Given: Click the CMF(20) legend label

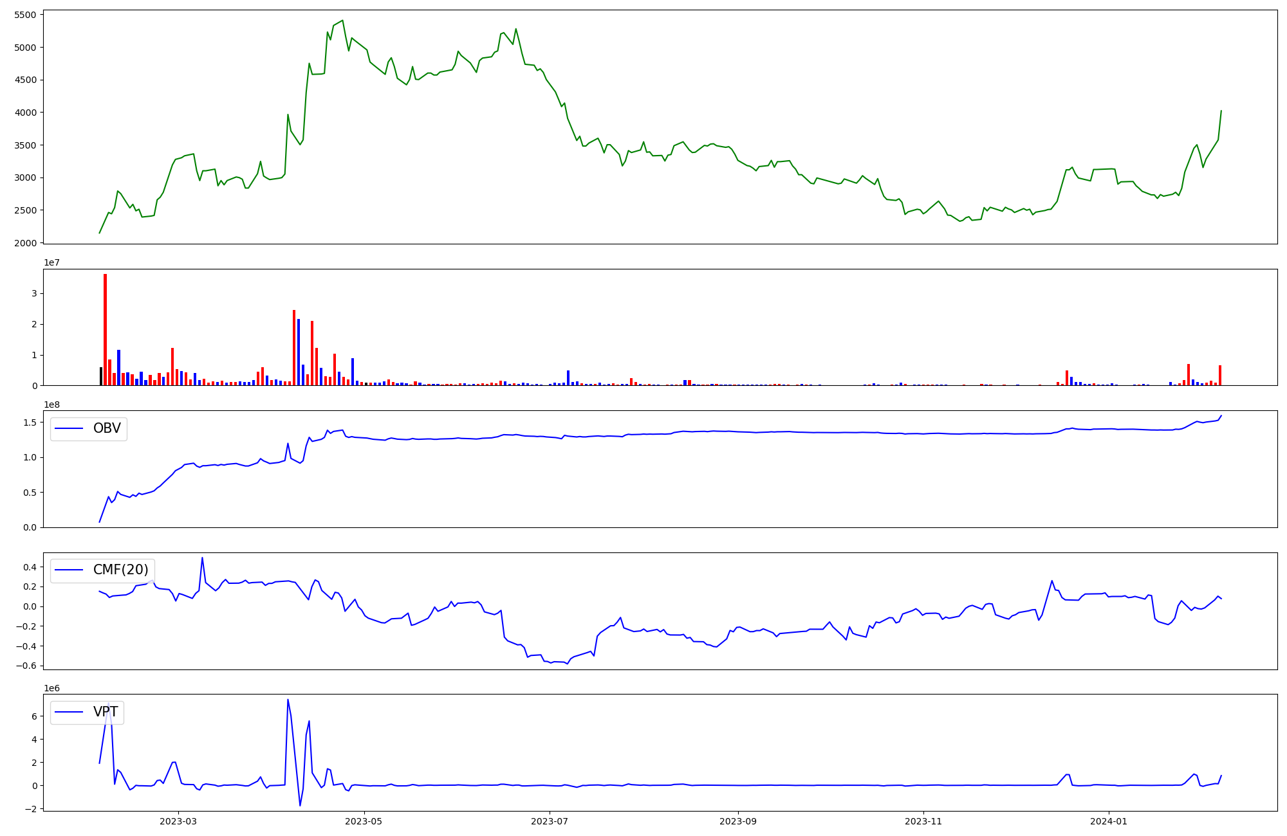Looking at the screenshot, I should click(x=120, y=570).
